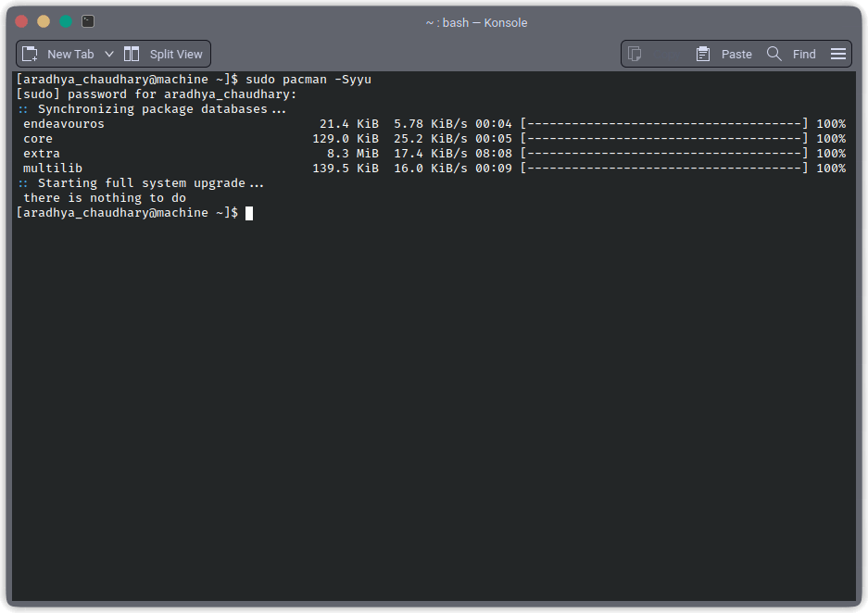
Task: Click the terminal cursor at the last prompt
Action: pyautogui.click(x=249, y=213)
